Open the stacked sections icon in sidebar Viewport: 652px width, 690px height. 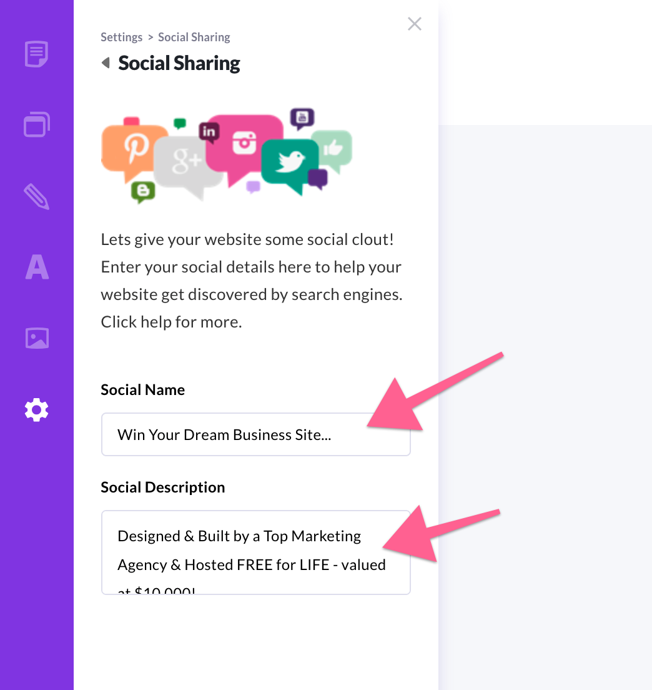click(36, 124)
